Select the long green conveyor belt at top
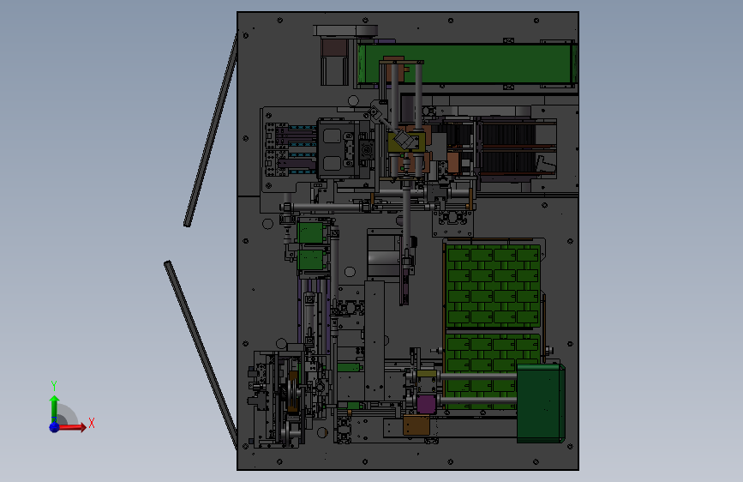This screenshot has width=743, height=482. click(467, 64)
